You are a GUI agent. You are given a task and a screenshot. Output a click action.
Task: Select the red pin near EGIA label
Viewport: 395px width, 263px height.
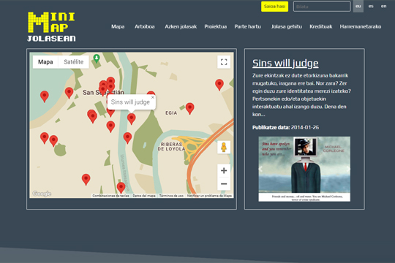189,108
